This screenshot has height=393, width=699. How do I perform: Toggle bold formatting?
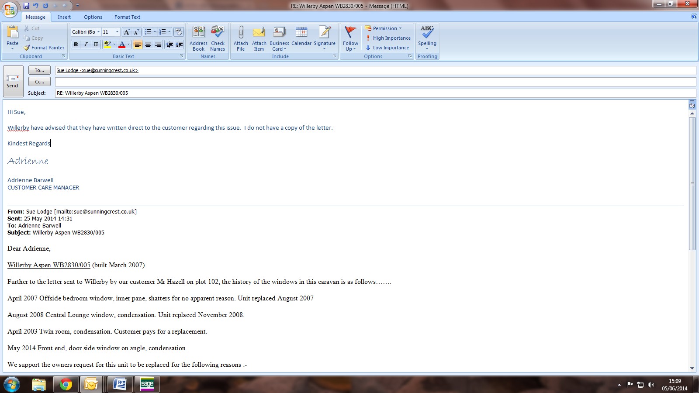tap(76, 45)
